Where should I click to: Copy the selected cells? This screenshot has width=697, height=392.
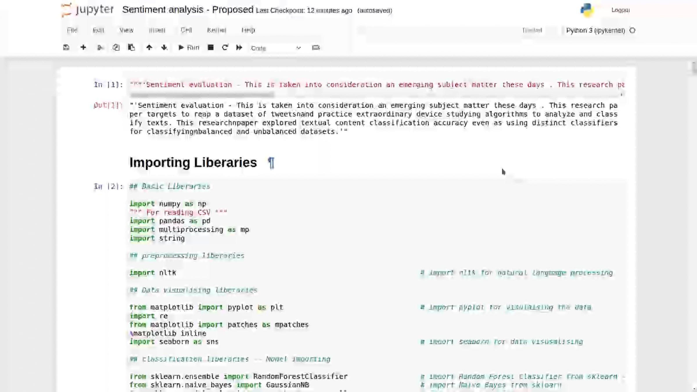(x=116, y=47)
